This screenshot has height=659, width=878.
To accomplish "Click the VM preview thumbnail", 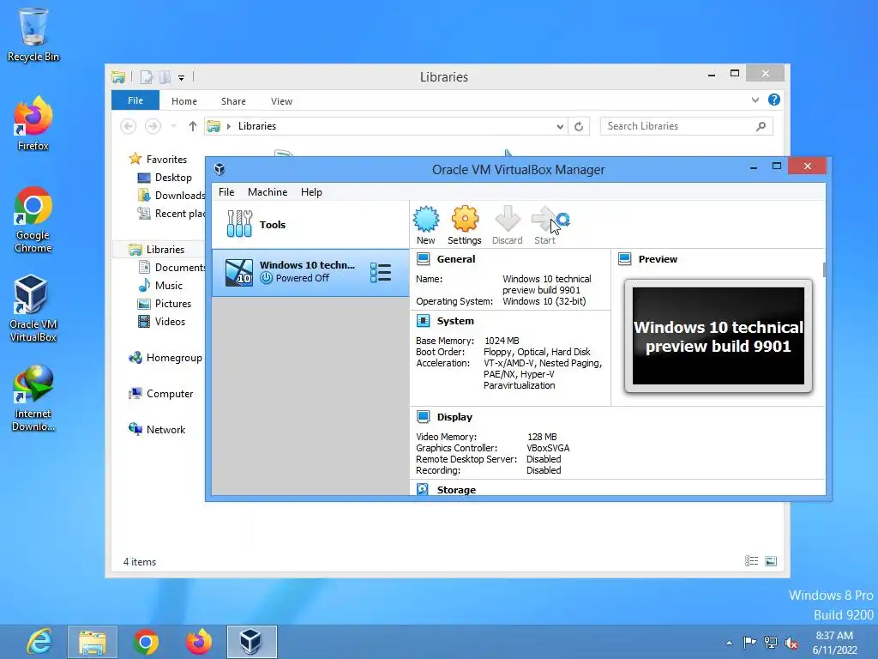I will click(x=719, y=336).
